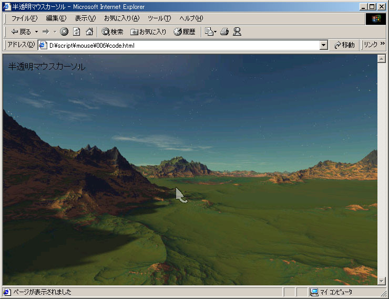This screenshot has width=389, height=299.
Task: Click the Forward arrow button
Action: [46, 31]
